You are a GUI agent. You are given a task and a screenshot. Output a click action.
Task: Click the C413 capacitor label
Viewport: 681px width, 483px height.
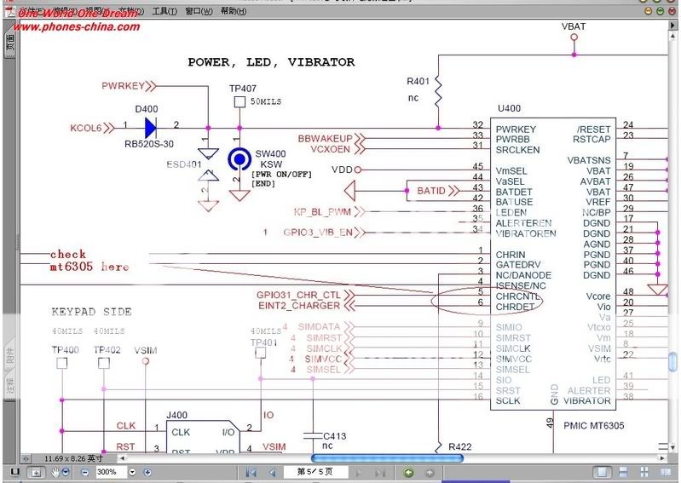click(335, 436)
